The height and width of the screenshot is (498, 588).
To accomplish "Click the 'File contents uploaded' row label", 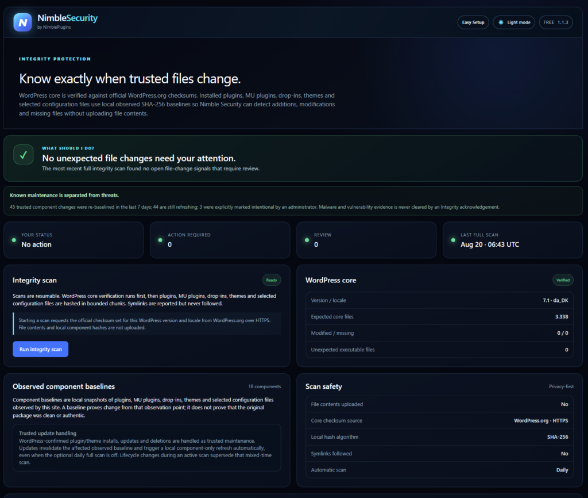I will 336,404.
